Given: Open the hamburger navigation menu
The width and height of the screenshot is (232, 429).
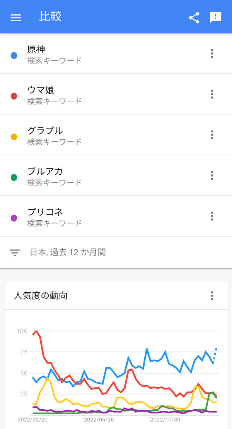Looking at the screenshot, I should [x=15, y=17].
